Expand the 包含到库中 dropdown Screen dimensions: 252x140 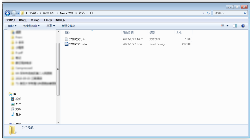point(31,26)
